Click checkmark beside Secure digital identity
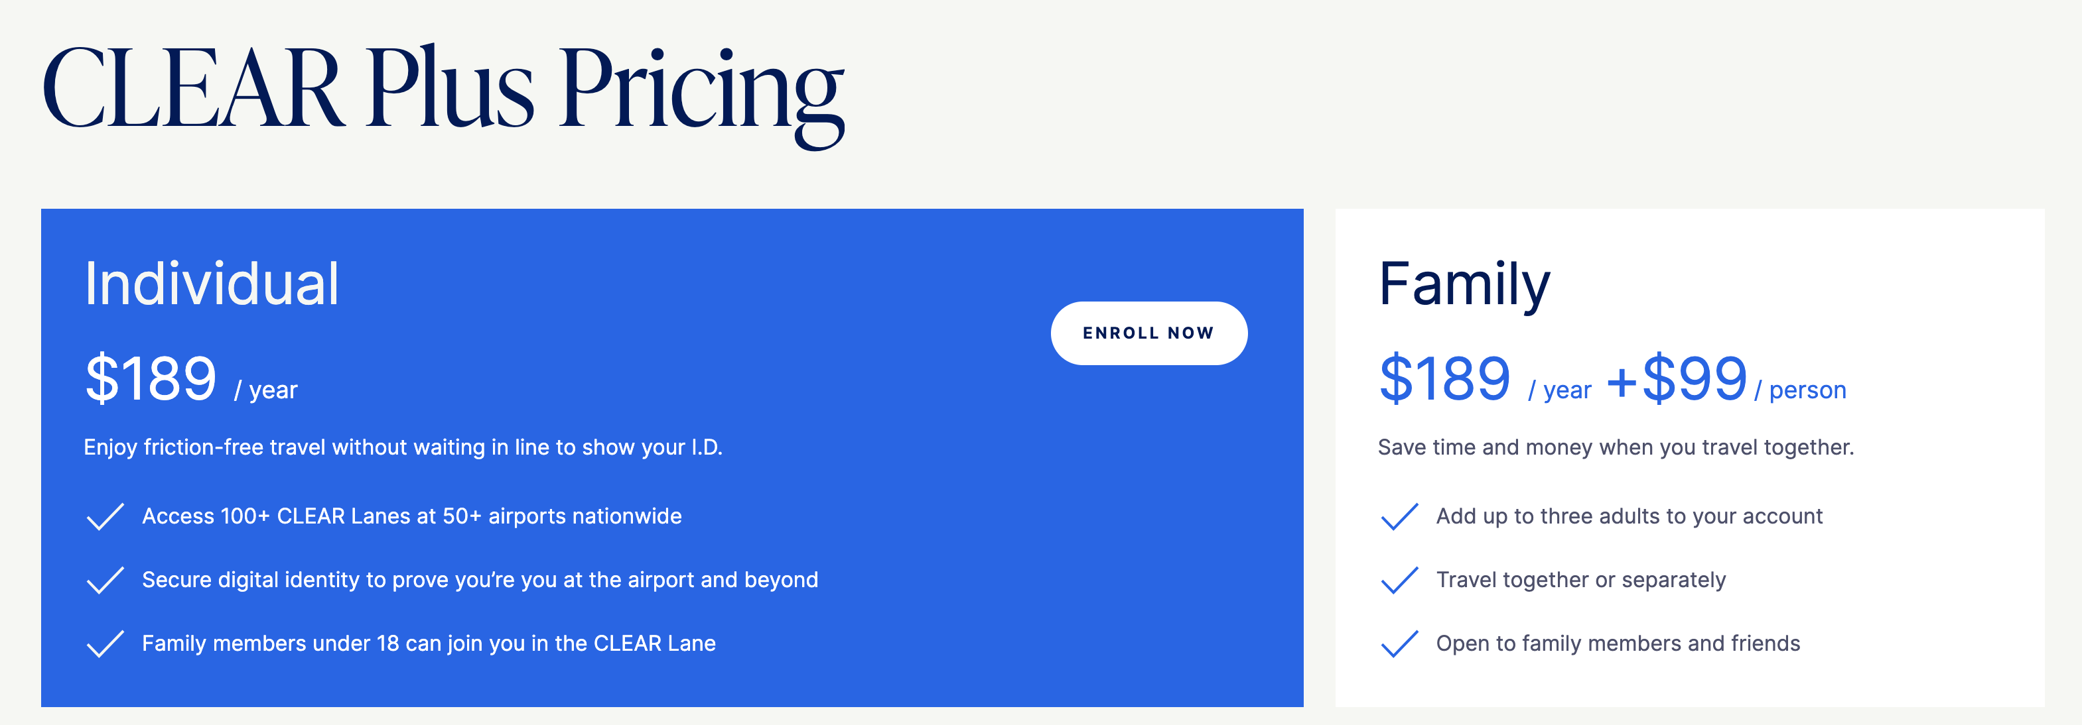This screenshot has width=2082, height=725. [105, 580]
